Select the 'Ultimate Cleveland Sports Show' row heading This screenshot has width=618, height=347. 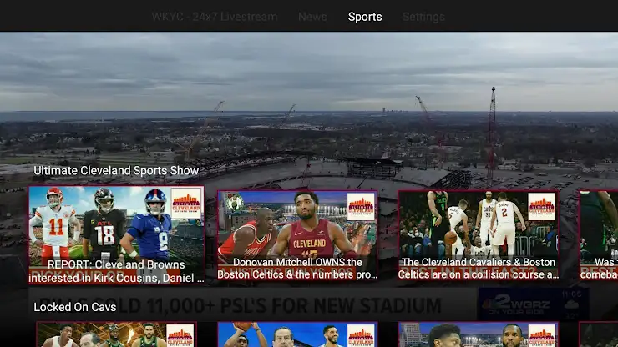tap(116, 170)
